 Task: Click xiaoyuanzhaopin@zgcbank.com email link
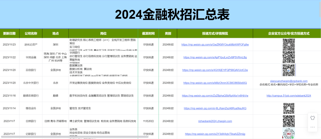click(x=289, y=81)
